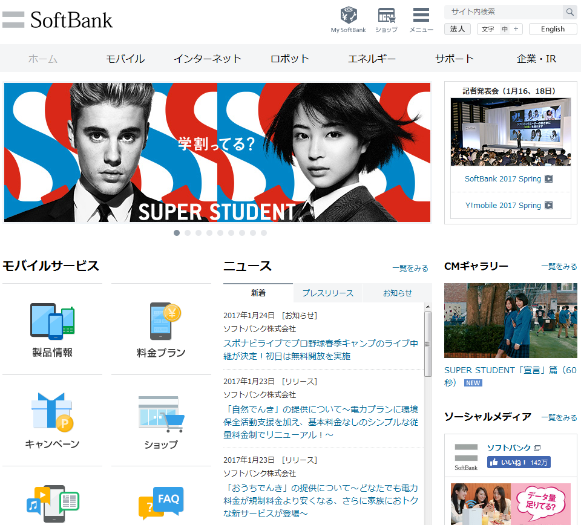The width and height of the screenshot is (581, 525).
Task: Switch to お知らせ news tab
Action: coord(398,293)
